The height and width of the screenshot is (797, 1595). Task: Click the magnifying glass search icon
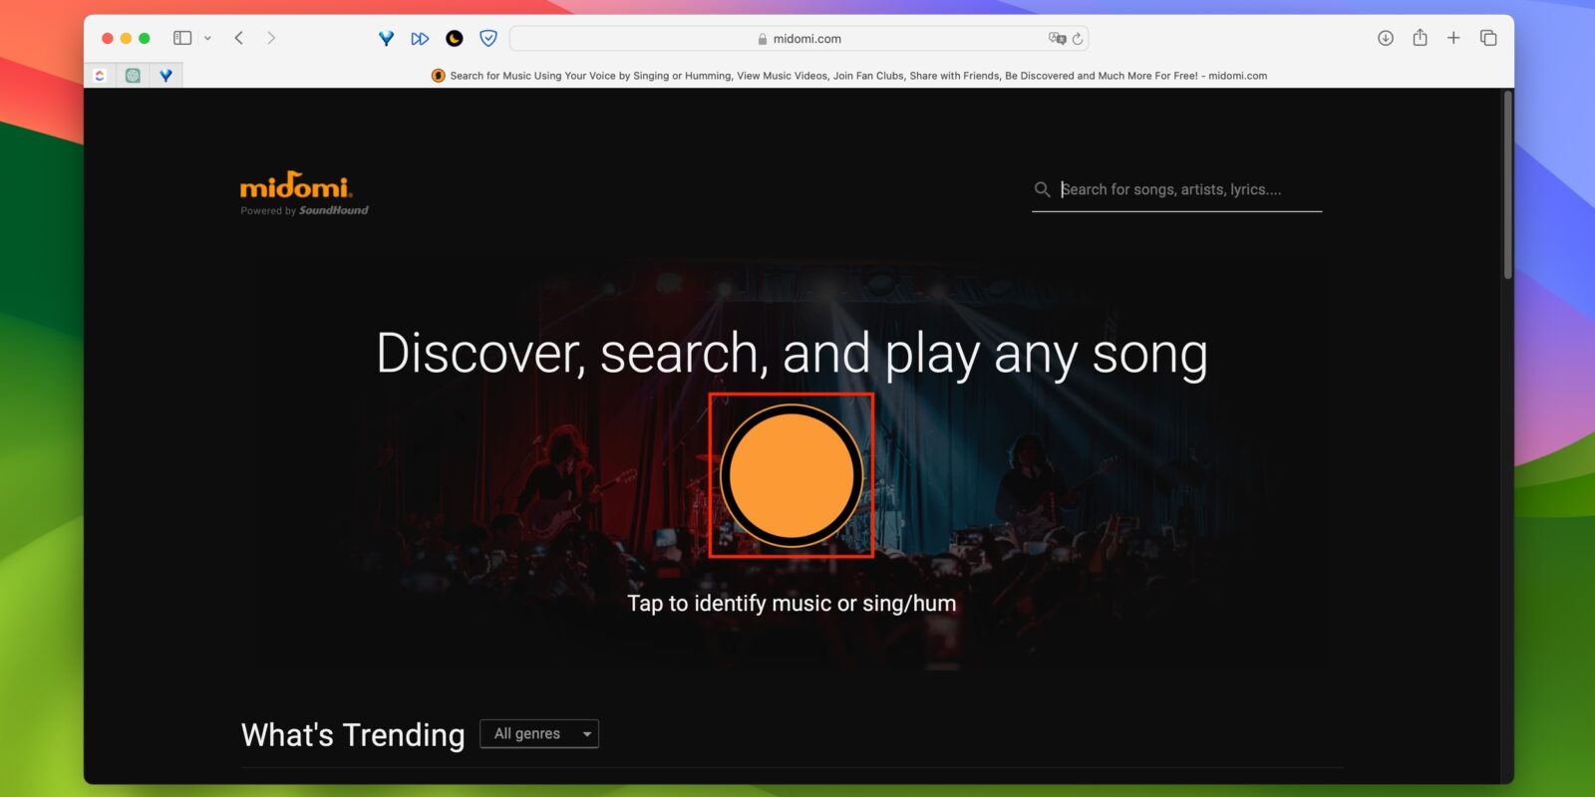click(1042, 189)
